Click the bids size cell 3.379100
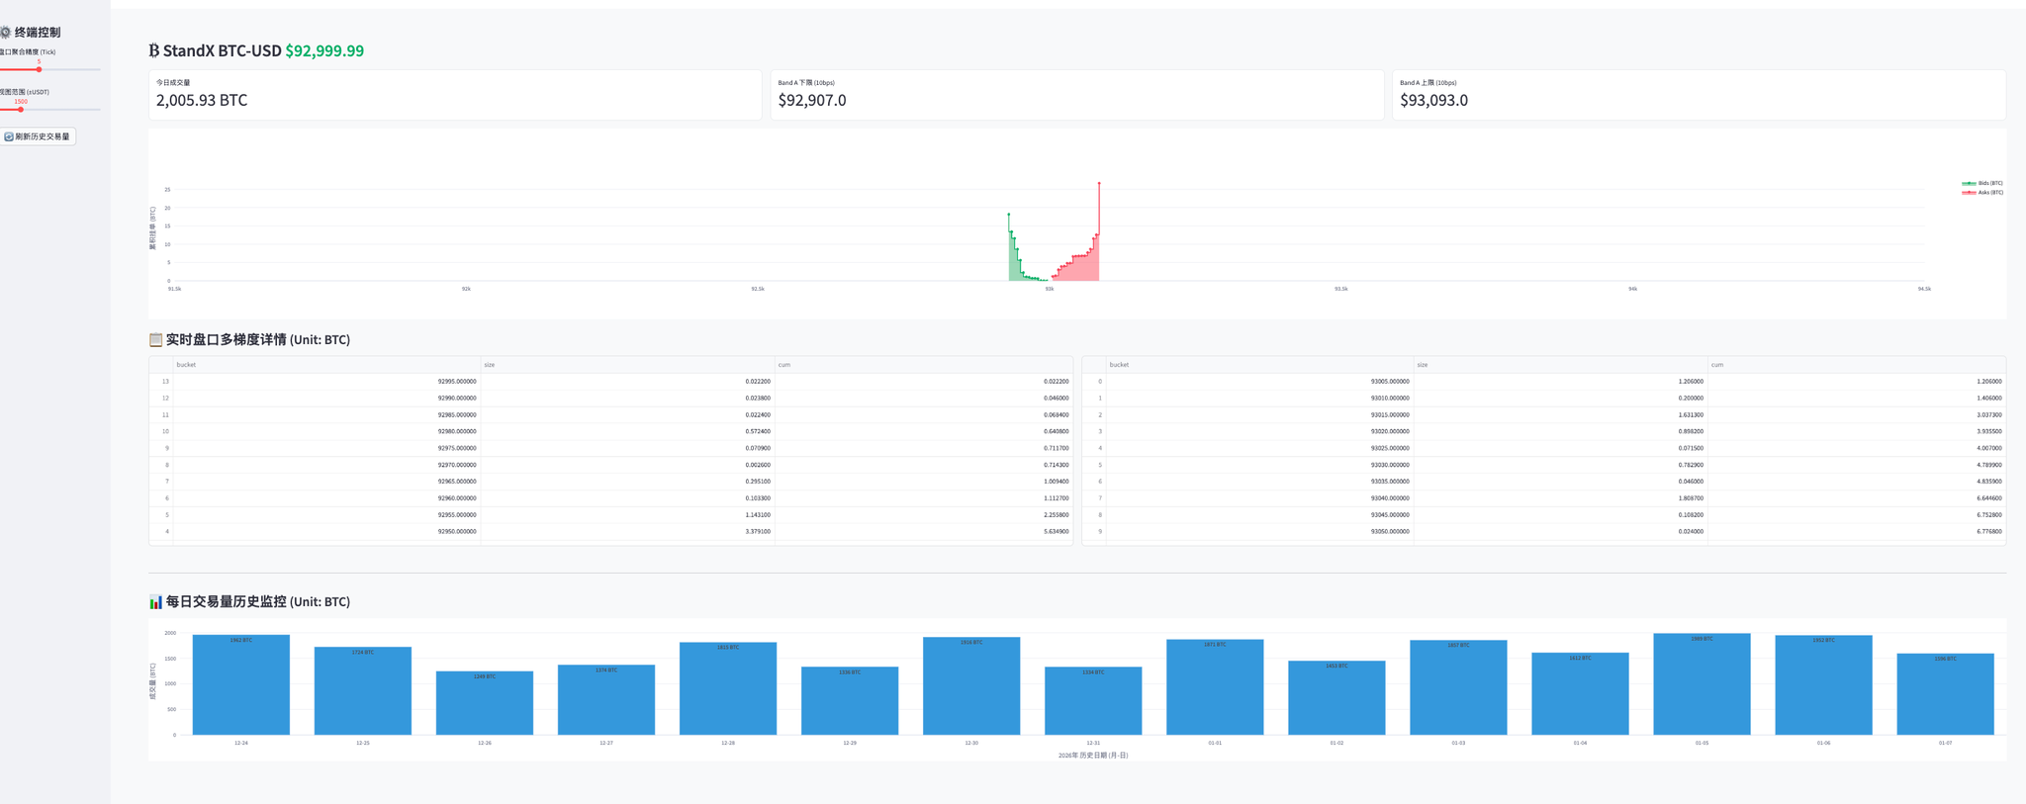2026x804 pixels. (x=627, y=531)
